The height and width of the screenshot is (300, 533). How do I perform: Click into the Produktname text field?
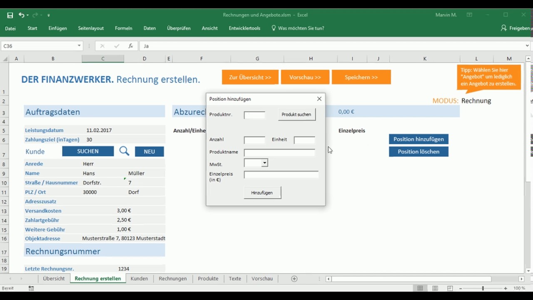[279, 152]
